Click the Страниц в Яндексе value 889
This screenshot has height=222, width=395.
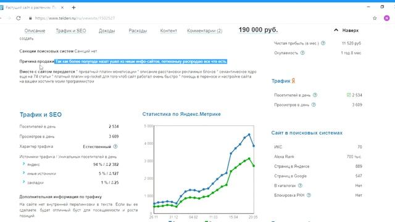(x=359, y=166)
